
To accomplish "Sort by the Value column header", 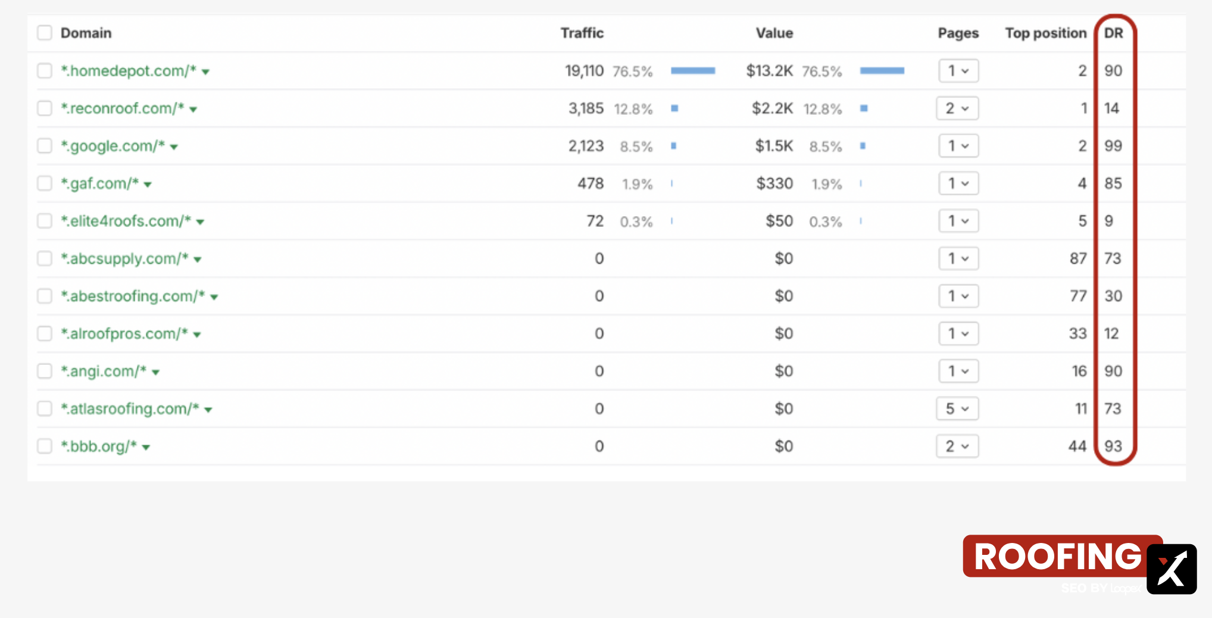I will coord(774,33).
